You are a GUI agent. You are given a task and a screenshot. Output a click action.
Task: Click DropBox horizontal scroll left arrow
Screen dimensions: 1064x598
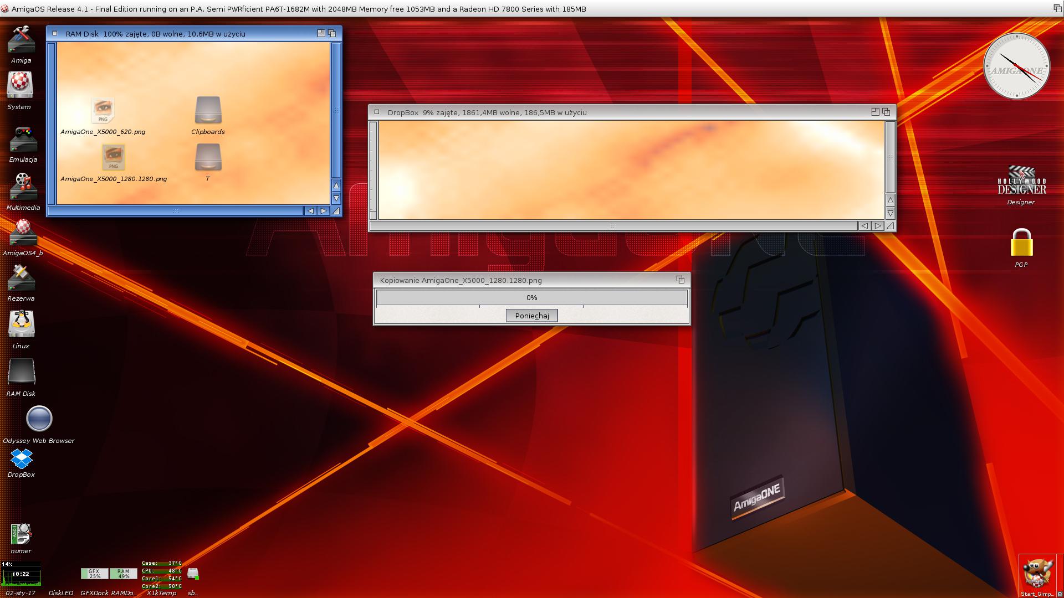click(864, 226)
